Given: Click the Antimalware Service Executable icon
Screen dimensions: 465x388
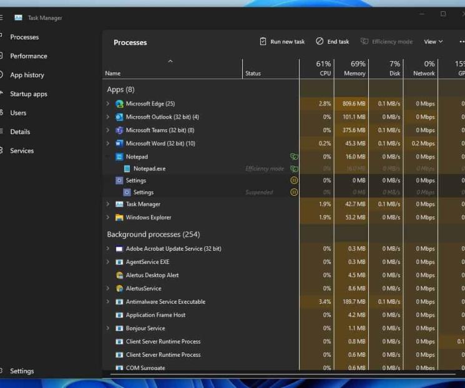Looking at the screenshot, I should pyautogui.click(x=119, y=302).
